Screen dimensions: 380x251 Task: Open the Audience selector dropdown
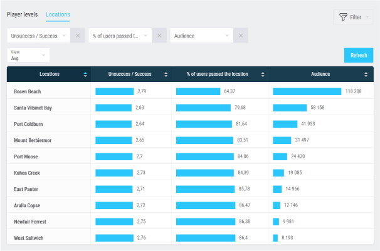(x=201, y=36)
